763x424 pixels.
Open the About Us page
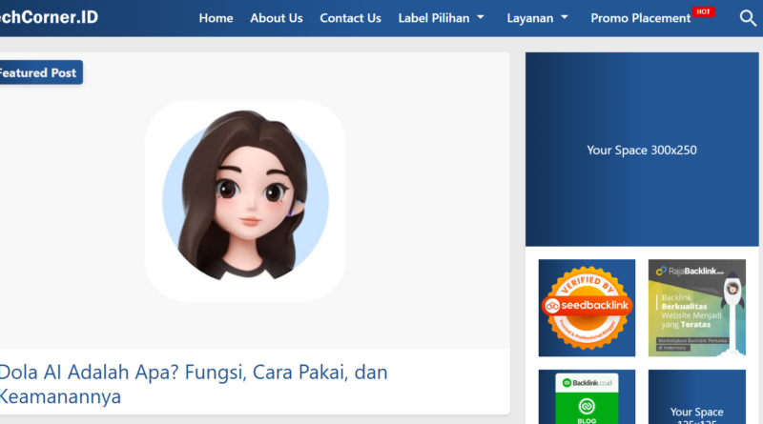(x=277, y=18)
